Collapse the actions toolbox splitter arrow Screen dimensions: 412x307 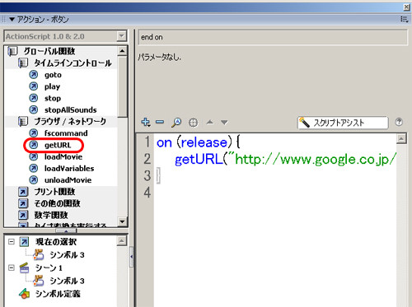[x=66, y=230]
